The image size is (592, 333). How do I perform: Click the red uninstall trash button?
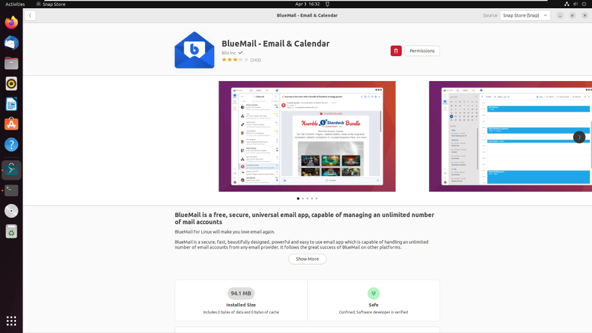[395, 51]
